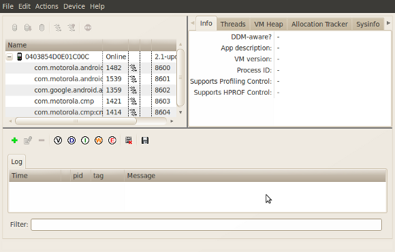The image size is (395, 252).
Task: Click the process list scroll-down arrow
Action: tap(180, 112)
